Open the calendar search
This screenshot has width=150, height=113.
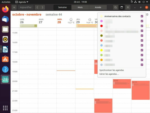pos(115,7)
